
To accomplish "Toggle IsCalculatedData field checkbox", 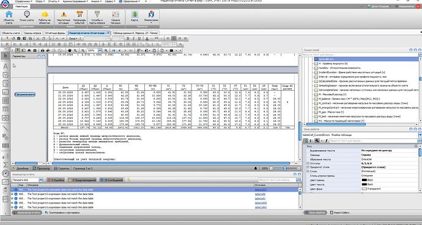I will [316, 81].
